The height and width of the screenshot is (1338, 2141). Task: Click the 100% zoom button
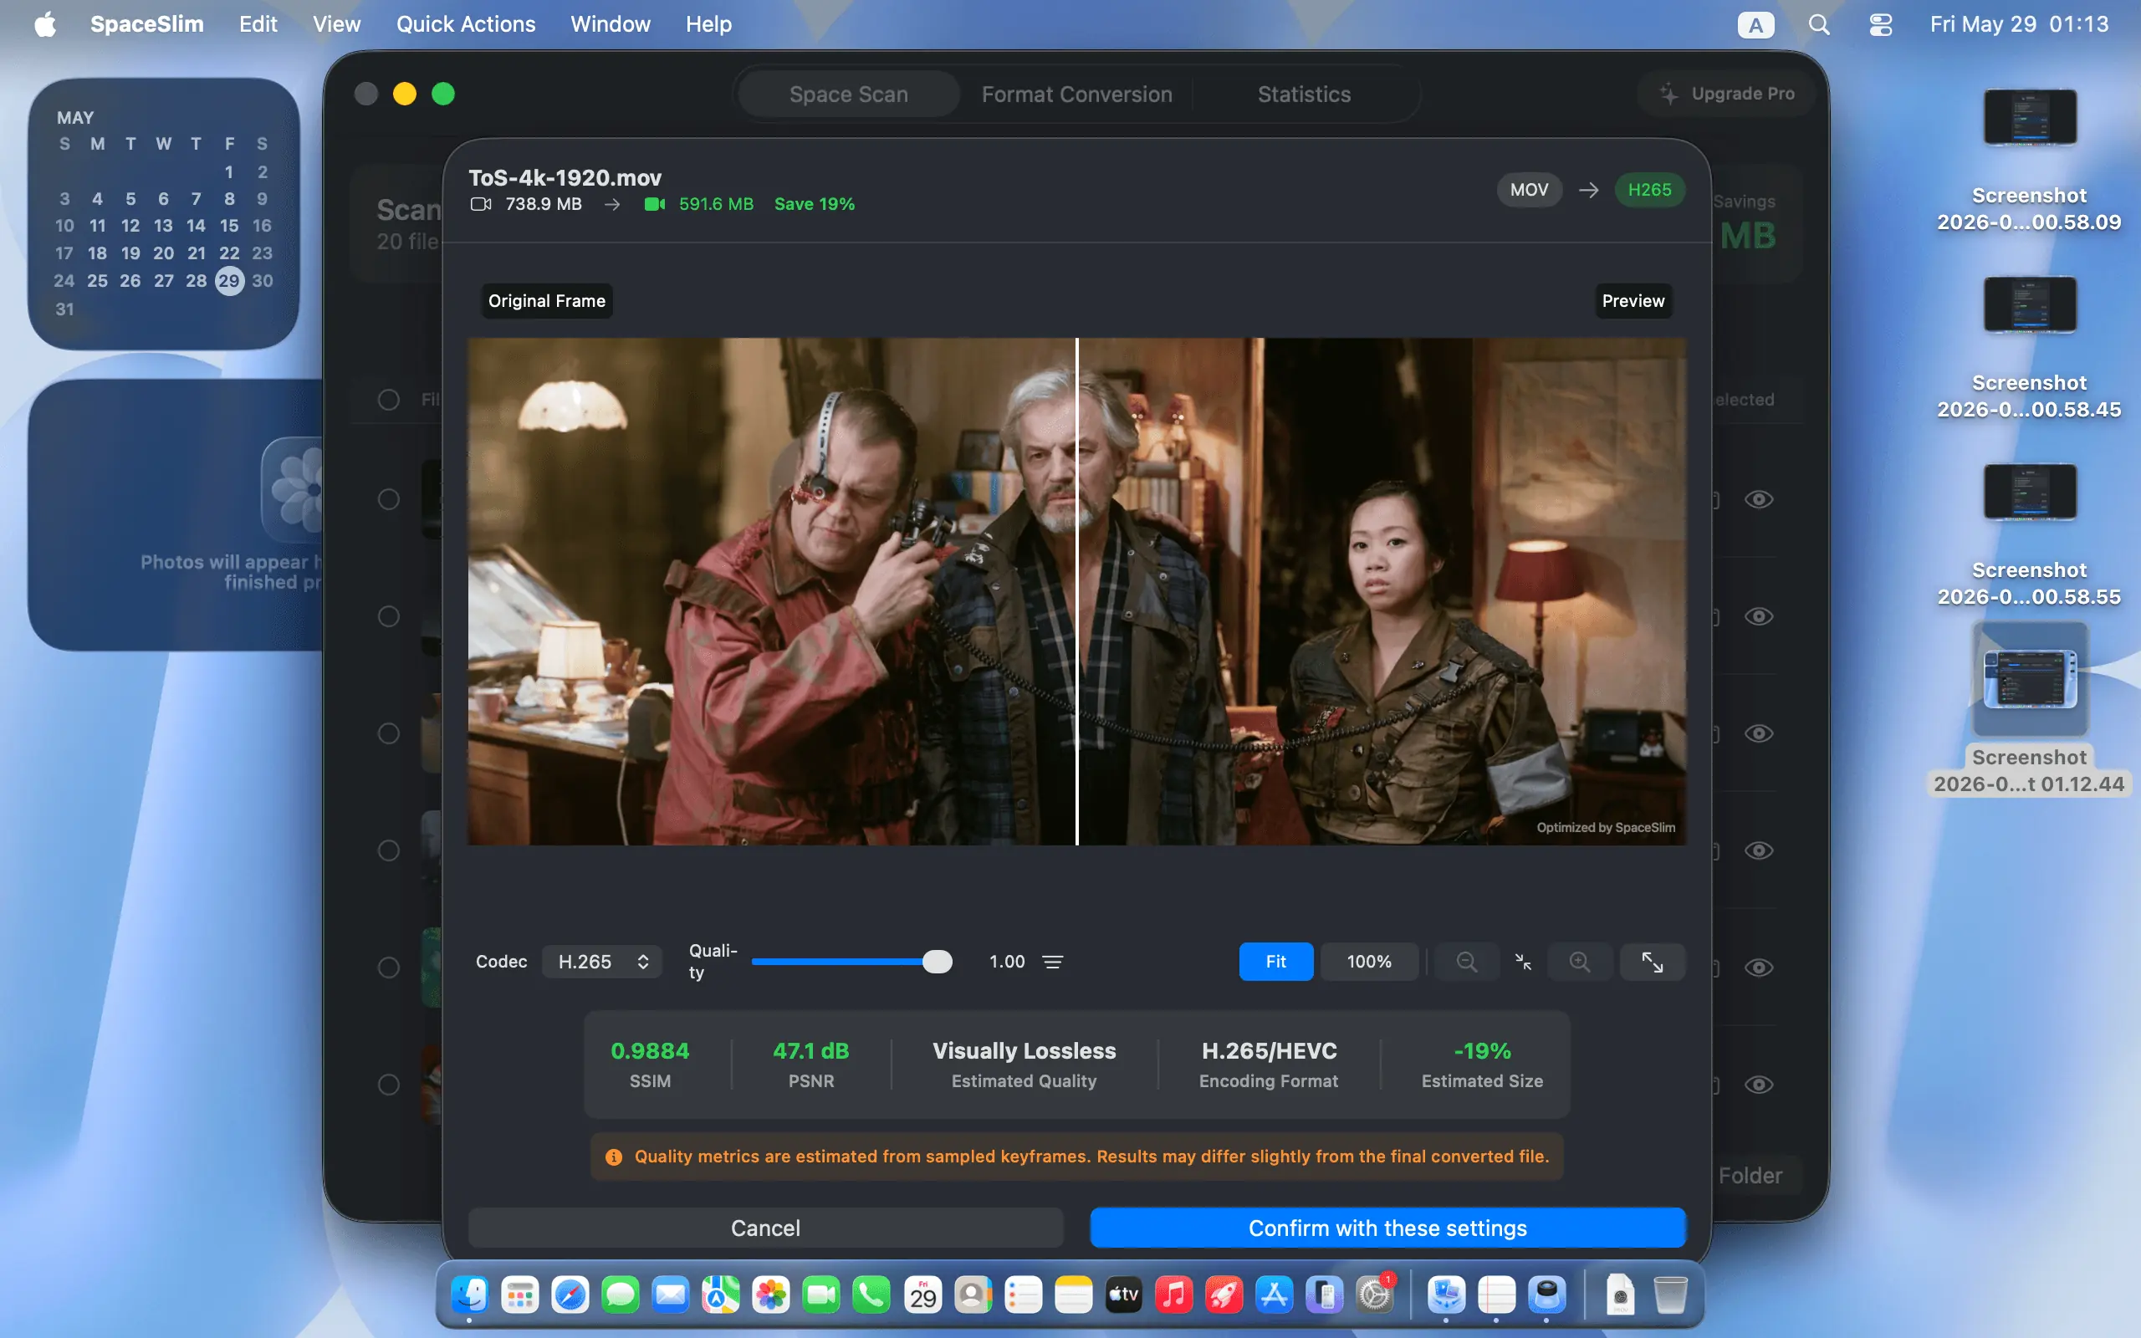pos(1368,961)
